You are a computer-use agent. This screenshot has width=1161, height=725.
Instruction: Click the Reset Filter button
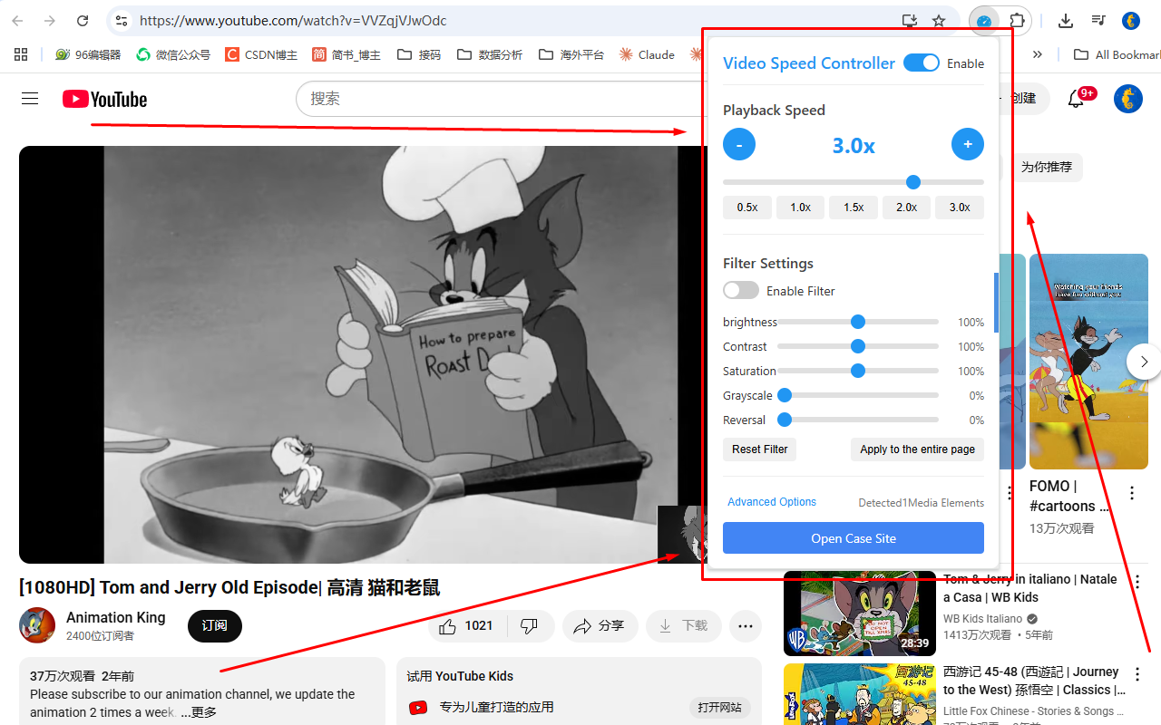pyautogui.click(x=760, y=449)
